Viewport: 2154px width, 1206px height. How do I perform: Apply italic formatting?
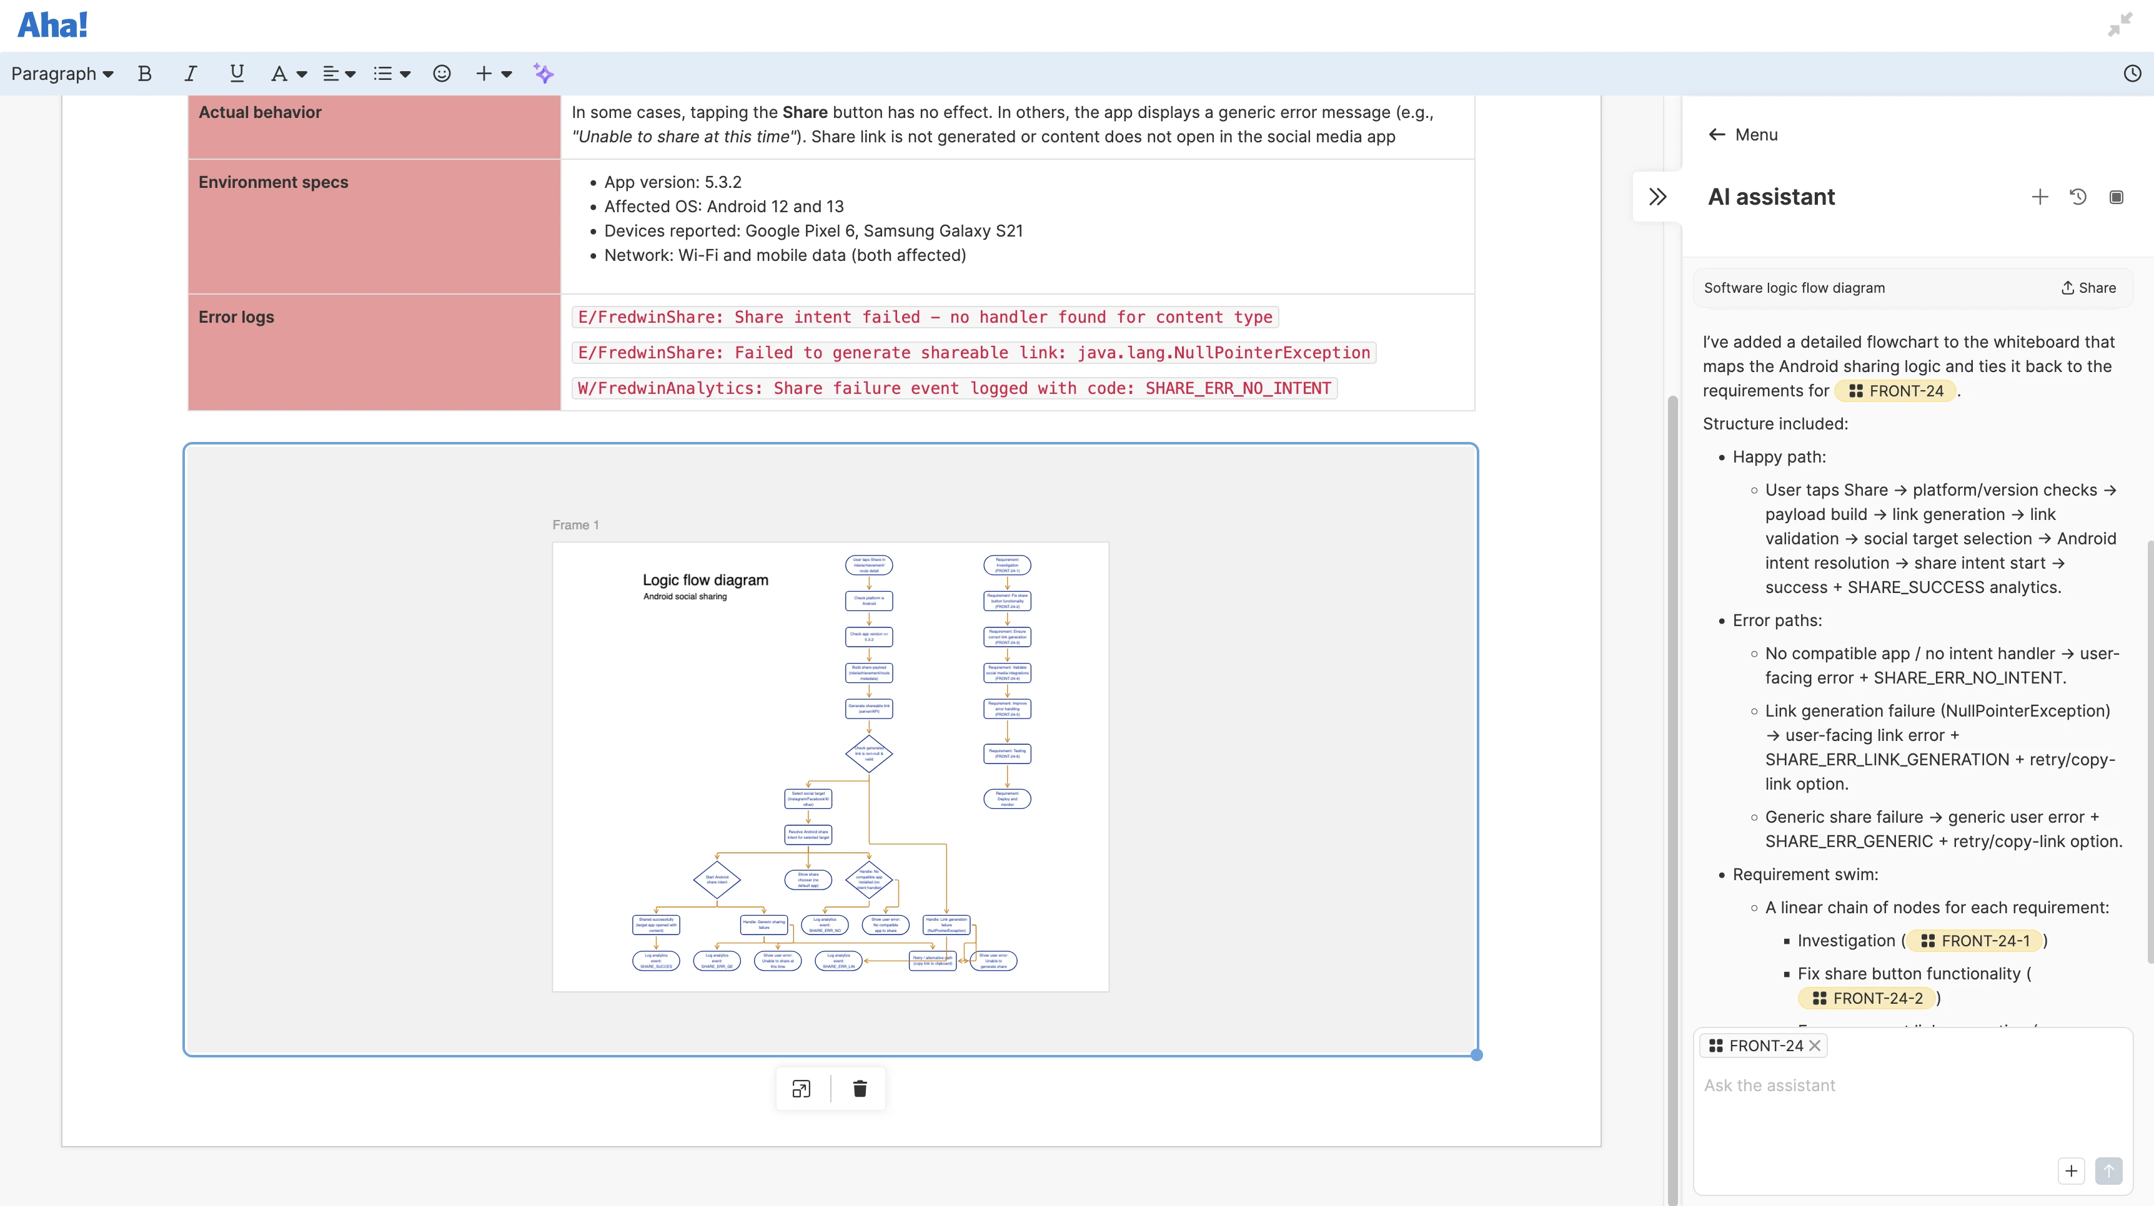[x=190, y=74]
